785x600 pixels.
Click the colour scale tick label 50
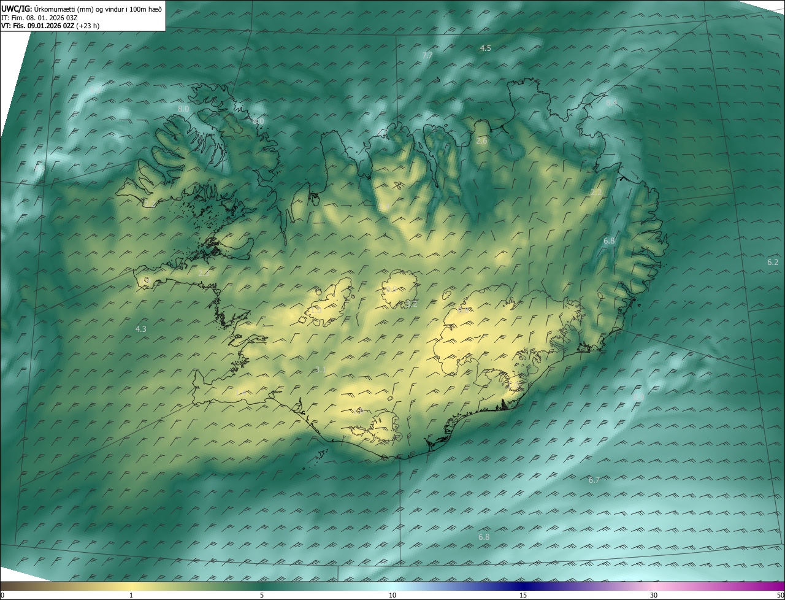pos(780,595)
